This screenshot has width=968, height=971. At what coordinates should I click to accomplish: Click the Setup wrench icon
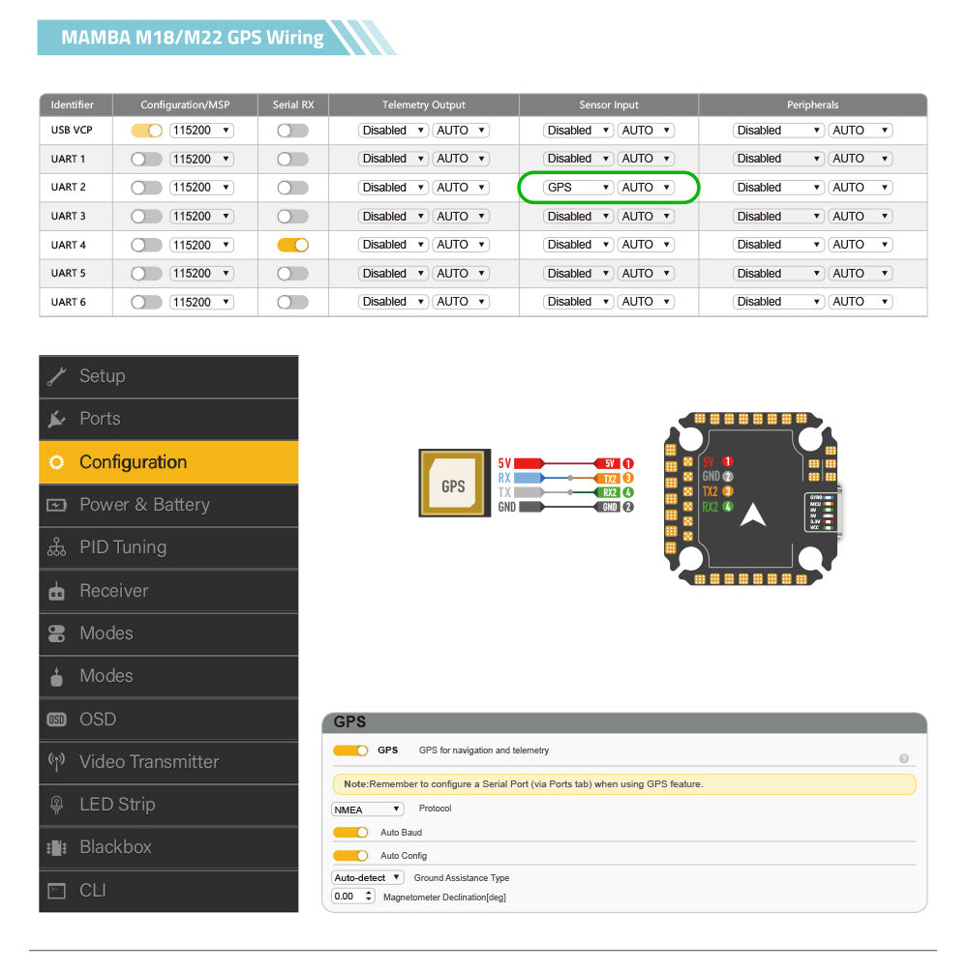tap(56, 376)
